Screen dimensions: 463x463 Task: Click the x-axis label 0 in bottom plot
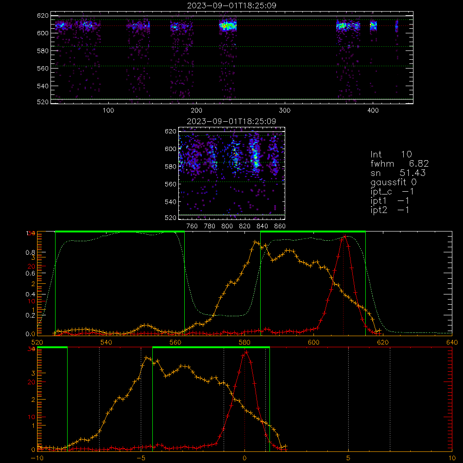coord(244,458)
